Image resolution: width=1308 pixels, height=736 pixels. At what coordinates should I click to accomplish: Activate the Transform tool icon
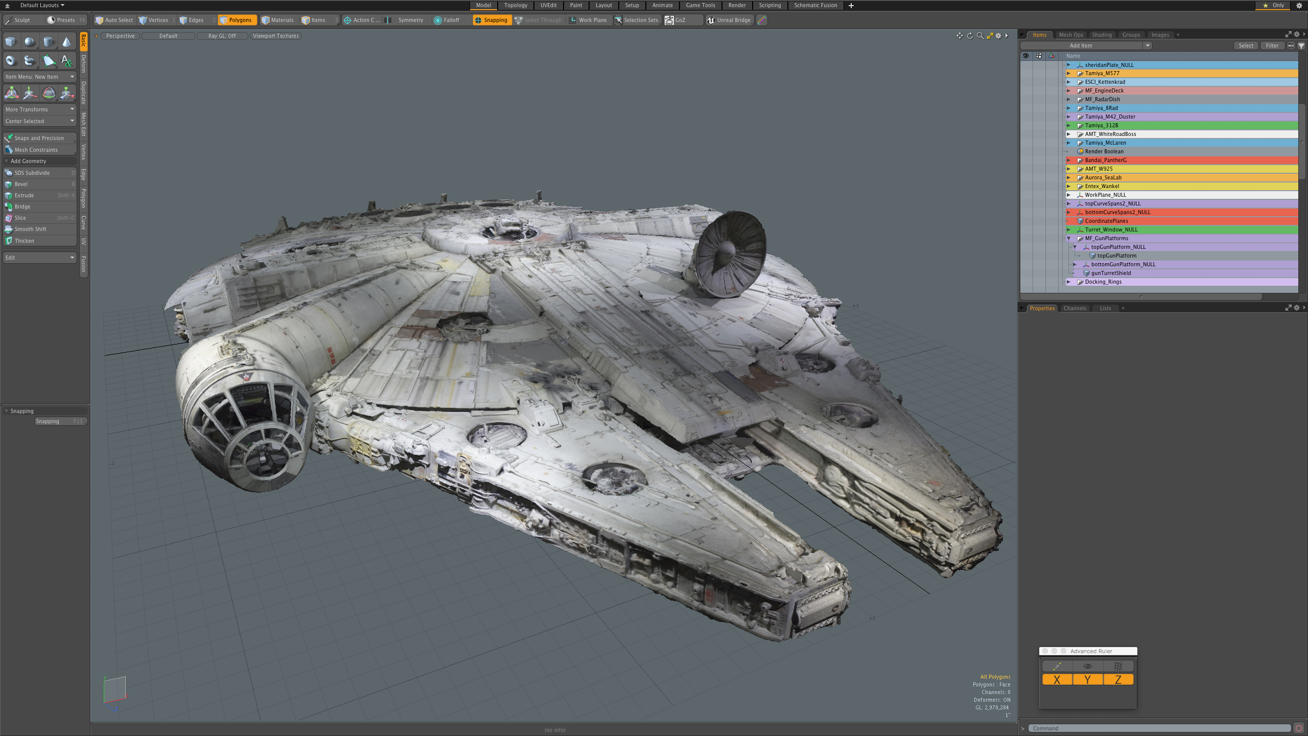point(11,93)
